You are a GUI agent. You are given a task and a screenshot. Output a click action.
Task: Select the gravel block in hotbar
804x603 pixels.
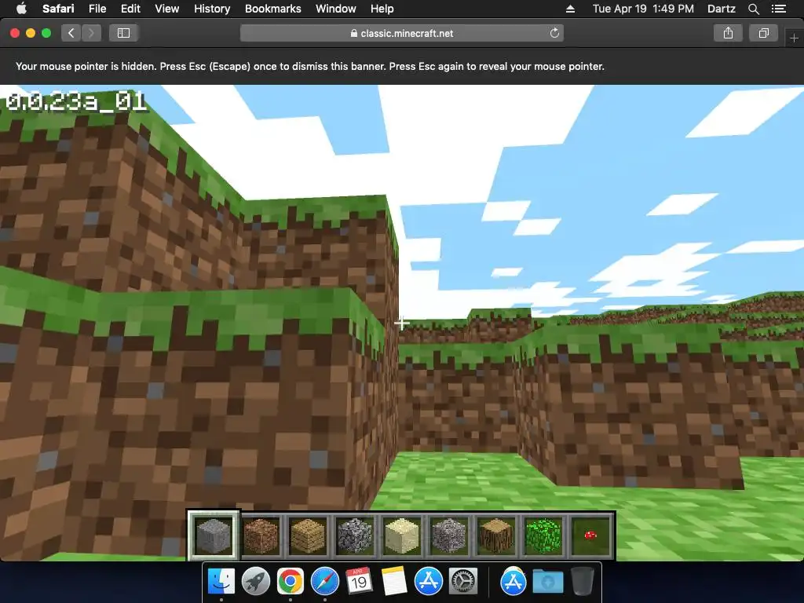(449, 535)
